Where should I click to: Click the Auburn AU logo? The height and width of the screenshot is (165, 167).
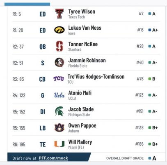[x=59, y=127]
